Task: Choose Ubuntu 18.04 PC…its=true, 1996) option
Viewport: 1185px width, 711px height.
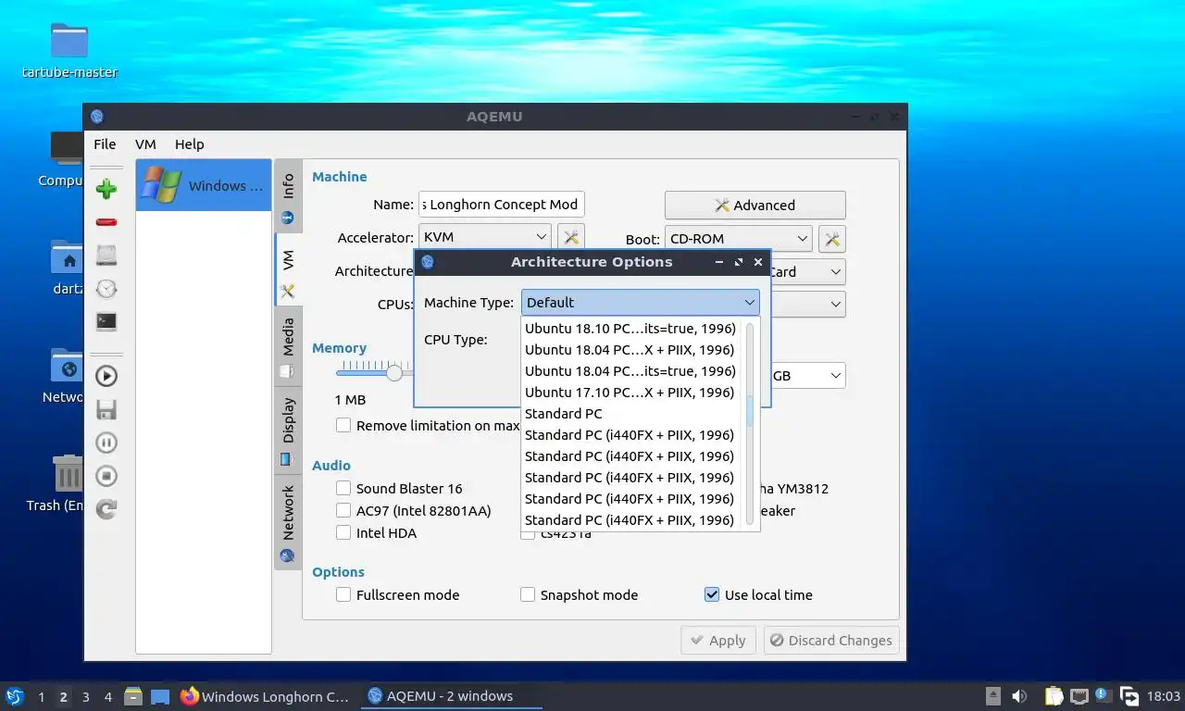Action: tap(630, 371)
